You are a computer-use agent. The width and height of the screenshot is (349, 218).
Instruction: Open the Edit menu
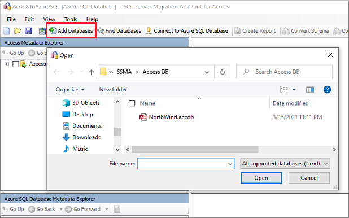29,19
